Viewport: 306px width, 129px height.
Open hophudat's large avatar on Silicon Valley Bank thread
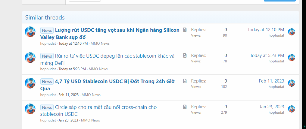30,32
